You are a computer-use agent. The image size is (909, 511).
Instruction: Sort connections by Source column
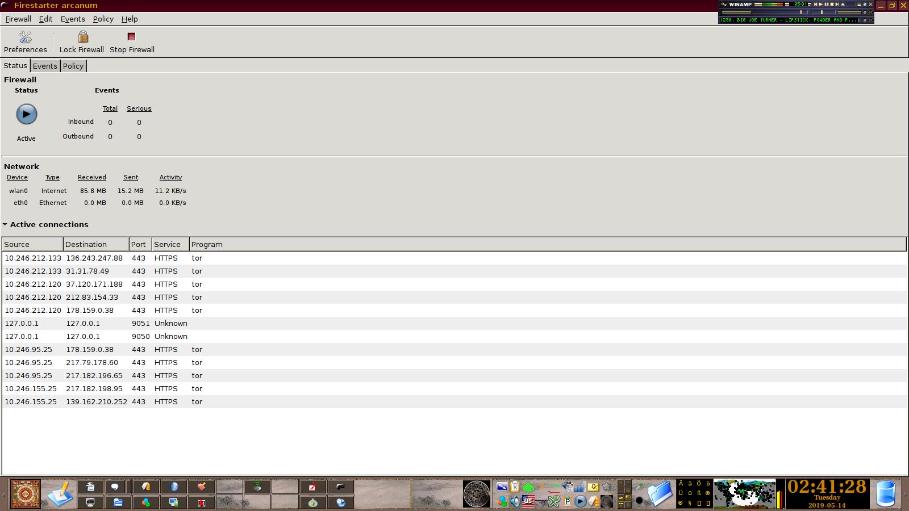[x=32, y=244]
